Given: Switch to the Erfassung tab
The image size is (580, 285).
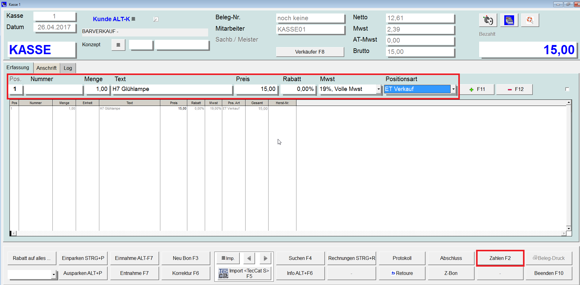Looking at the screenshot, I should [18, 67].
